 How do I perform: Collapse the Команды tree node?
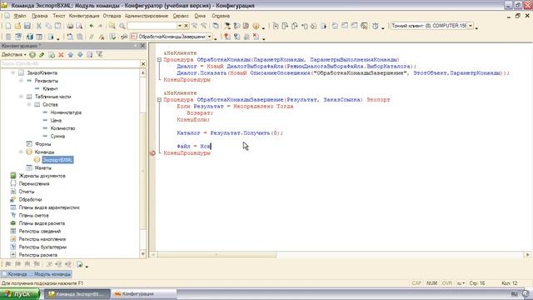click(x=21, y=152)
